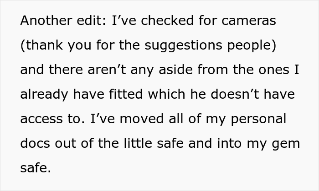Click the word "already"

click(x=44, y=95)
